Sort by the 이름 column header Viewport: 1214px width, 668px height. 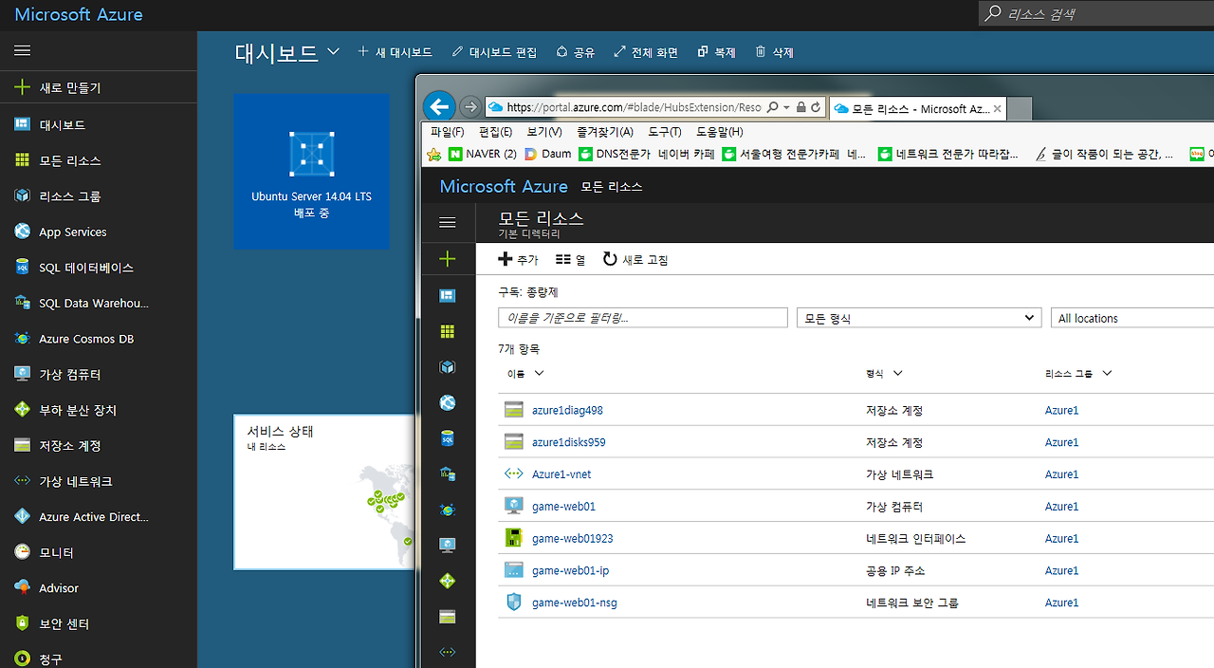525,374
